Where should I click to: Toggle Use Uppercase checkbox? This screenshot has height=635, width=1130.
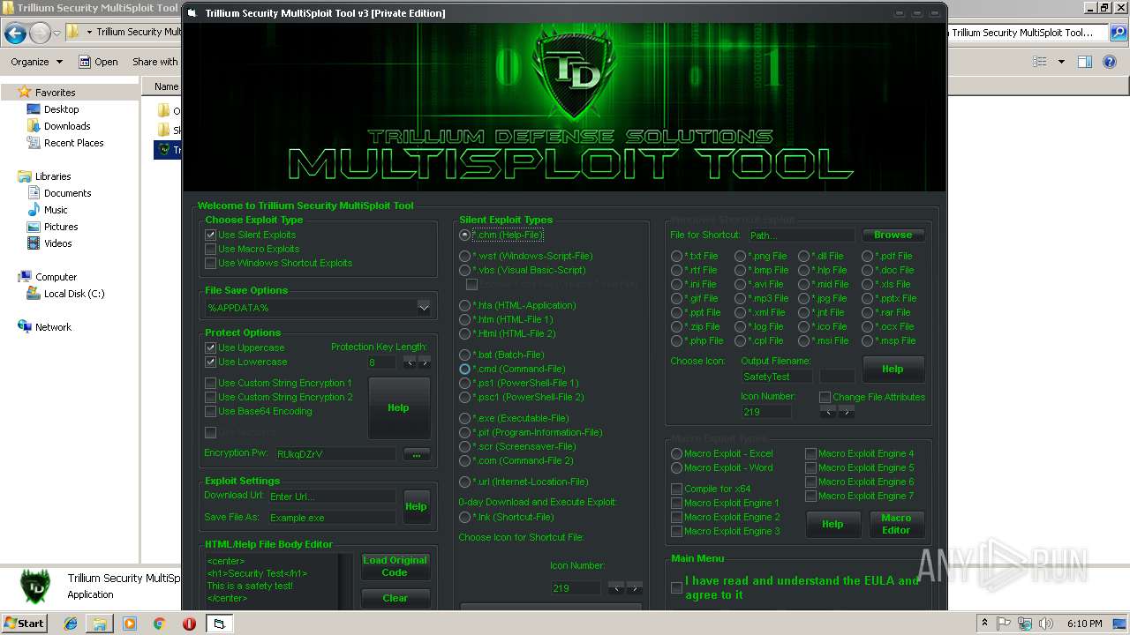click(x=210, y=347)
